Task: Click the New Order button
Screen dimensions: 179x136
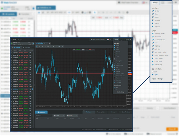Action: click(43, 112)
